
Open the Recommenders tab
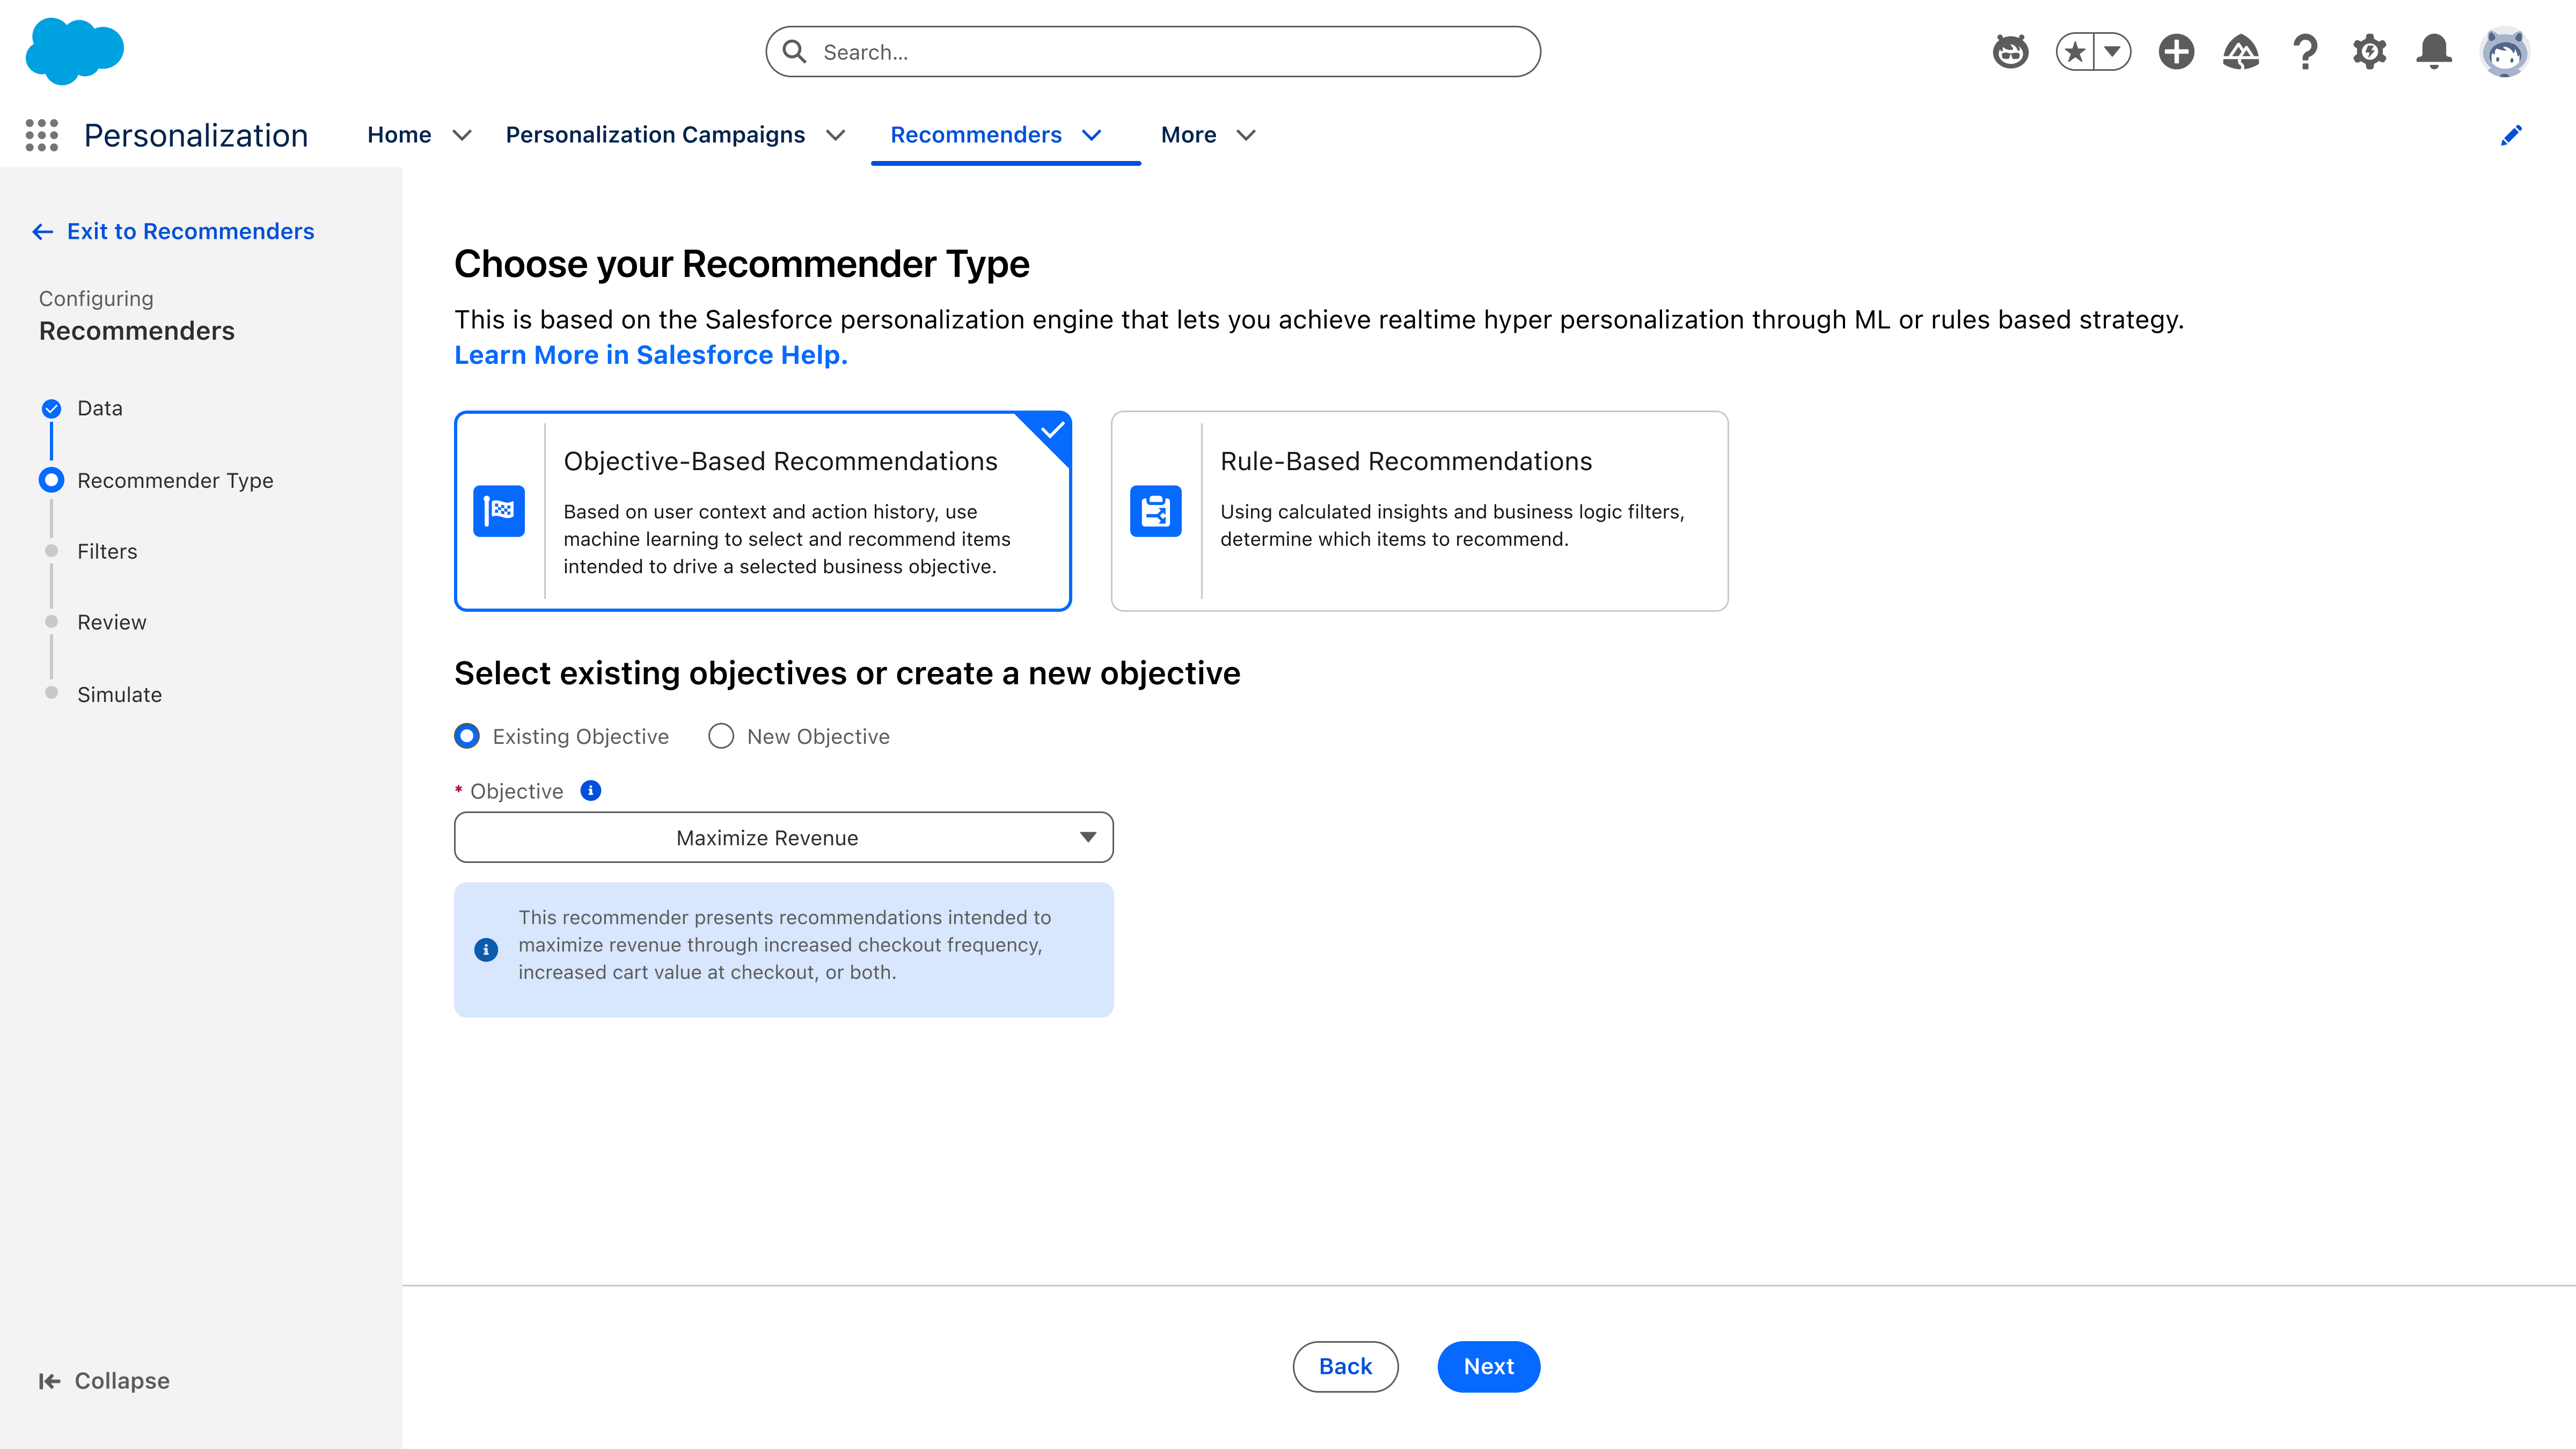tap(976, 135)
